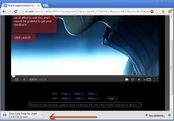174x121 pixels.
Task: Dismiss the Alt/Ctrl save hint box
Action: tap(140, 104)
